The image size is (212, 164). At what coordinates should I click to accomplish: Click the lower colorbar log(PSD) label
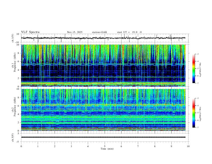click(x=200, y=114)
